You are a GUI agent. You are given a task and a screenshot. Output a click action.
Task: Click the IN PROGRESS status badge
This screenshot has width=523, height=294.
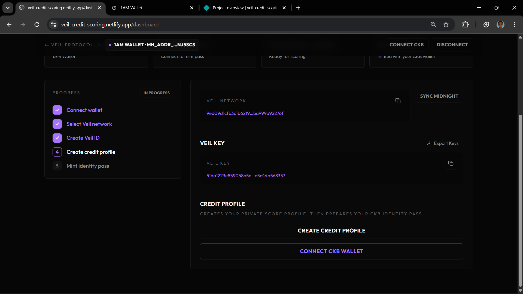point(157,93)
